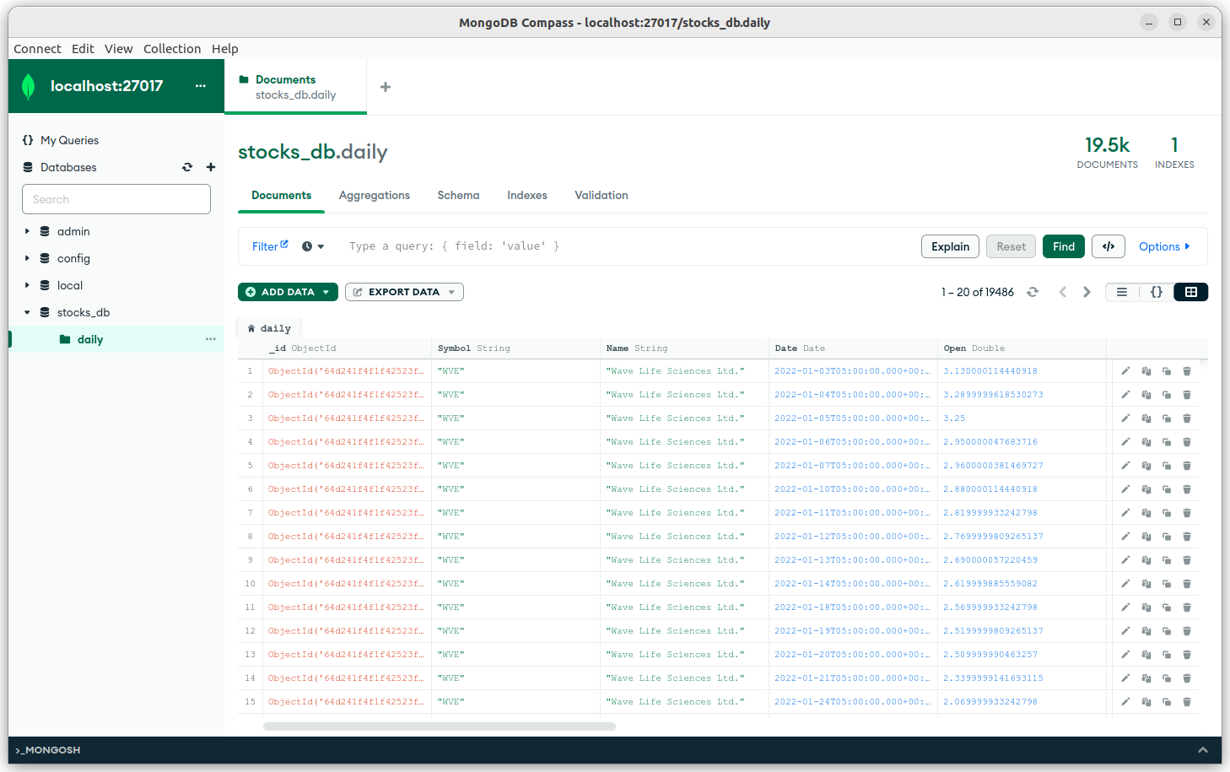Click the Databases heading
The height and width of the screenshot is (772, 1230).
[68, 167]
